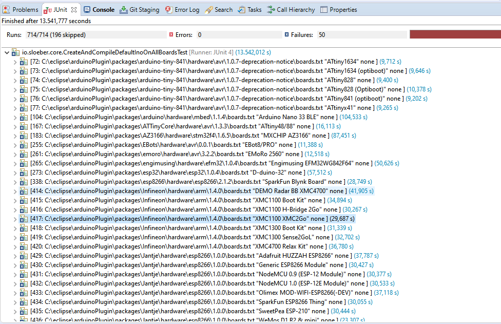Click failed test icon for [338] SparkFun Blynk Board

point(24,182)
